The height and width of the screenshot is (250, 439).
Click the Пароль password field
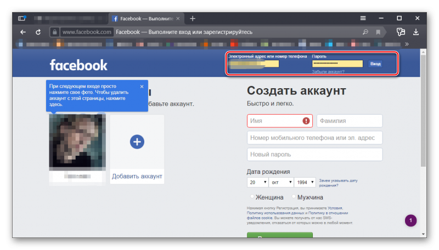click(337, 64)
